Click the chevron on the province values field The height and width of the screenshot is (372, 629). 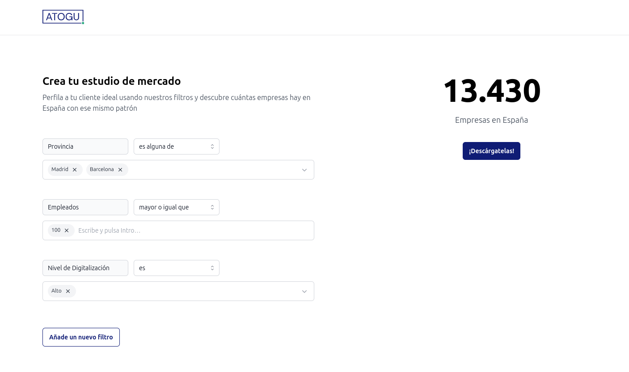coord(304,170)
